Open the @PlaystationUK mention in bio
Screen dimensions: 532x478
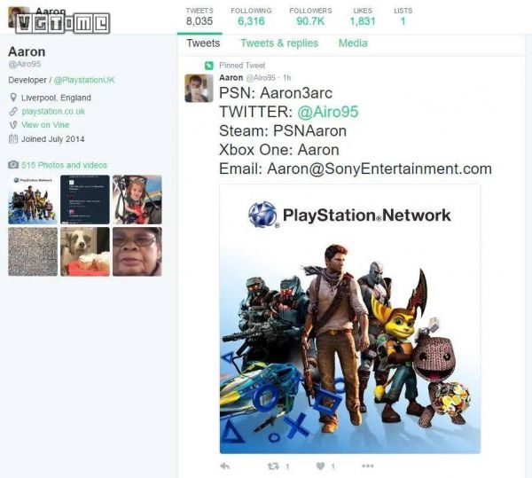pos(87,80)
